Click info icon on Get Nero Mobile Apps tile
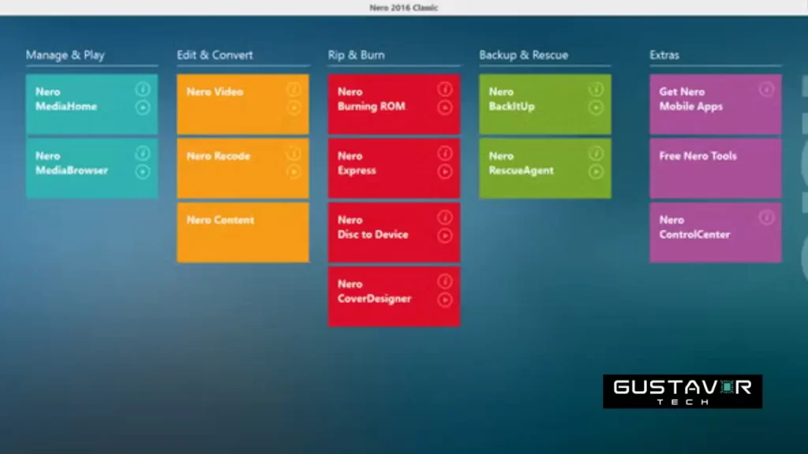The image size is (808, 454). (x=766, y=89)
